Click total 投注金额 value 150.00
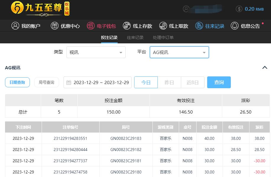 pos(113,112)
